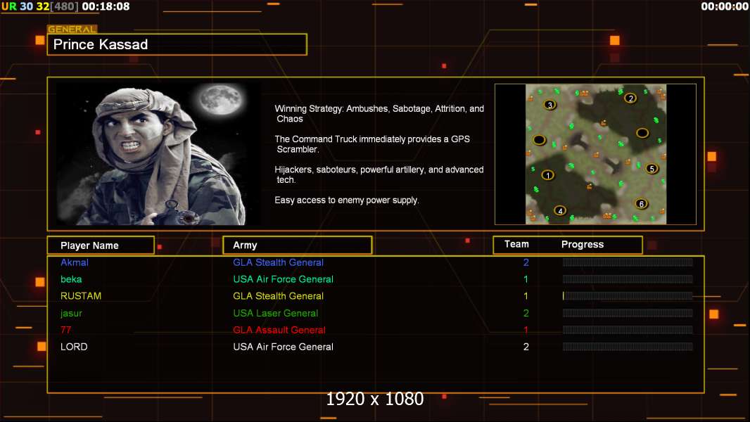The width and height of the screenshot is (750, 422).
Task: Click start position marker 6 on minimap
Action: 642,203
